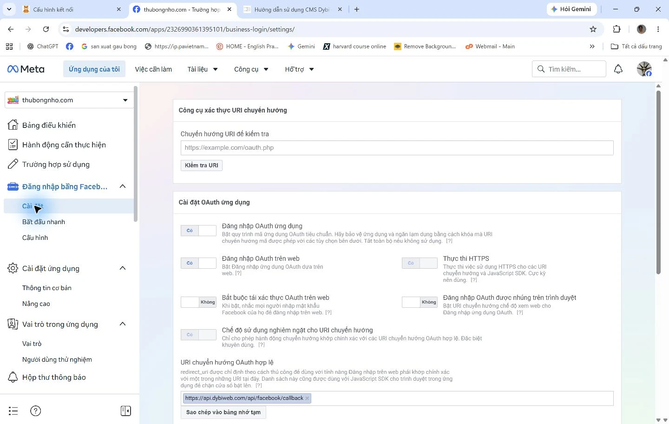Toggle Đăng nhập OAuth trên web switch

(x=198, y=263)
